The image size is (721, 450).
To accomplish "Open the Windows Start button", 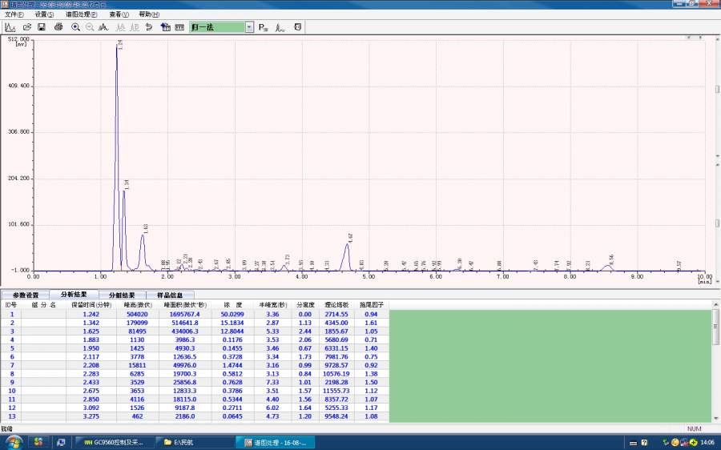I will pos(14,442).
